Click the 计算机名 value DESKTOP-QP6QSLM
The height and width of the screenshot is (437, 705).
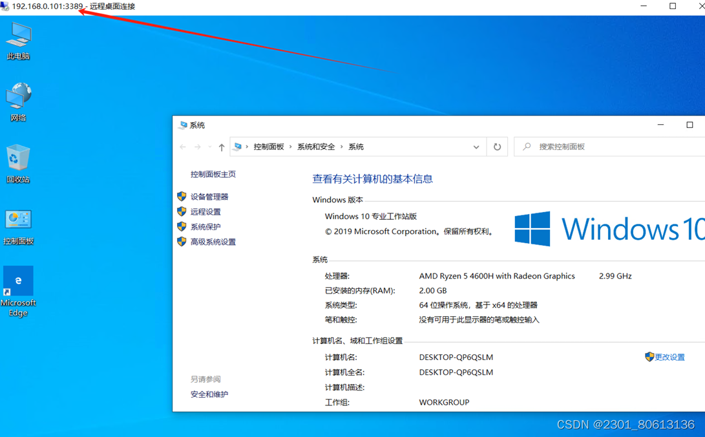456,357
